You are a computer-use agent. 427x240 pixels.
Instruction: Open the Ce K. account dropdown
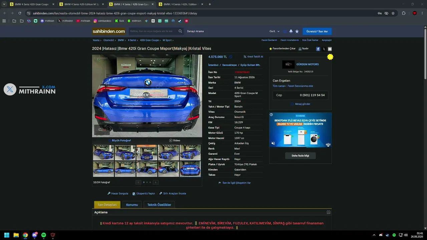click(x=275, y=31)
